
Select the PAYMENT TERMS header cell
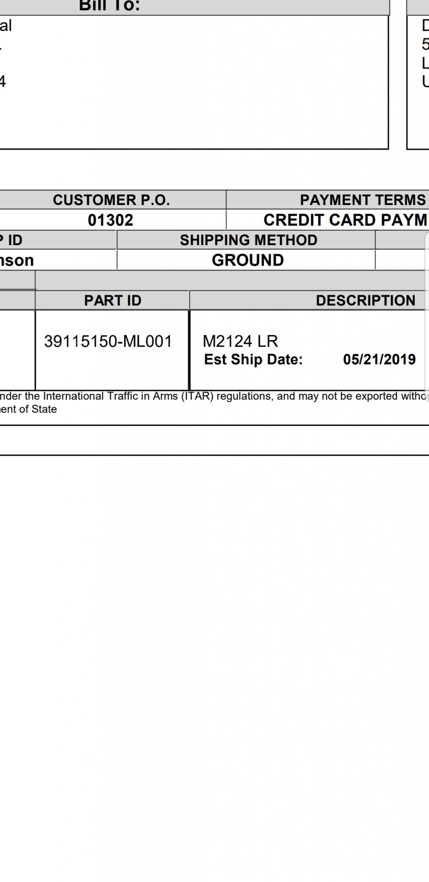[328, 200]
